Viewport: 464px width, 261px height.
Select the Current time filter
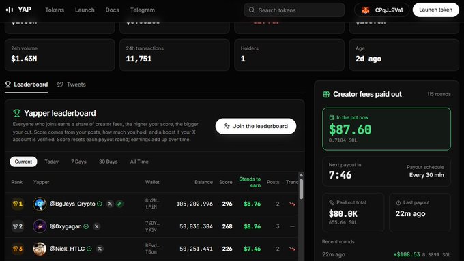click(23, 162)
